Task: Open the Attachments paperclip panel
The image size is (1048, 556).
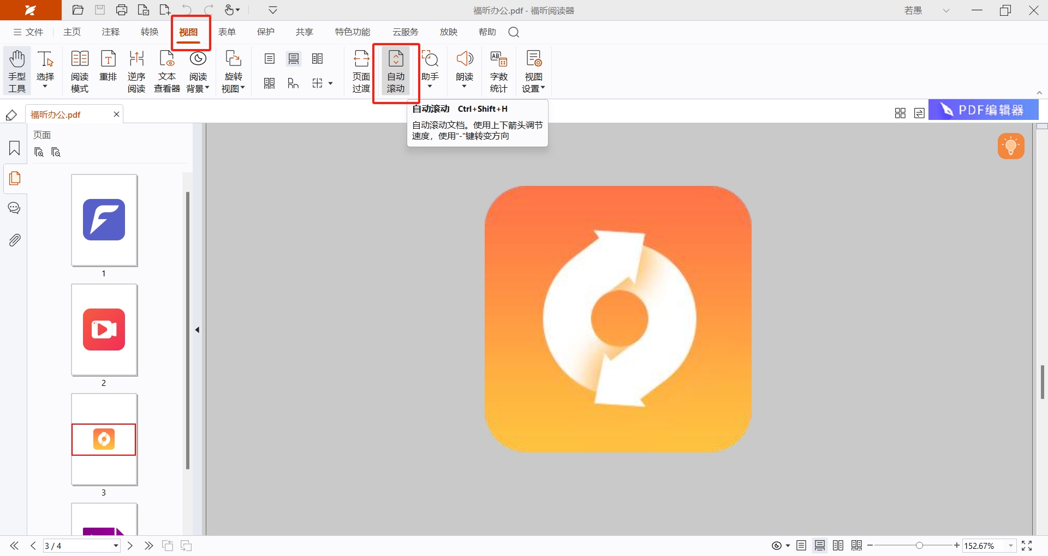Action: (x=15, y=240)
